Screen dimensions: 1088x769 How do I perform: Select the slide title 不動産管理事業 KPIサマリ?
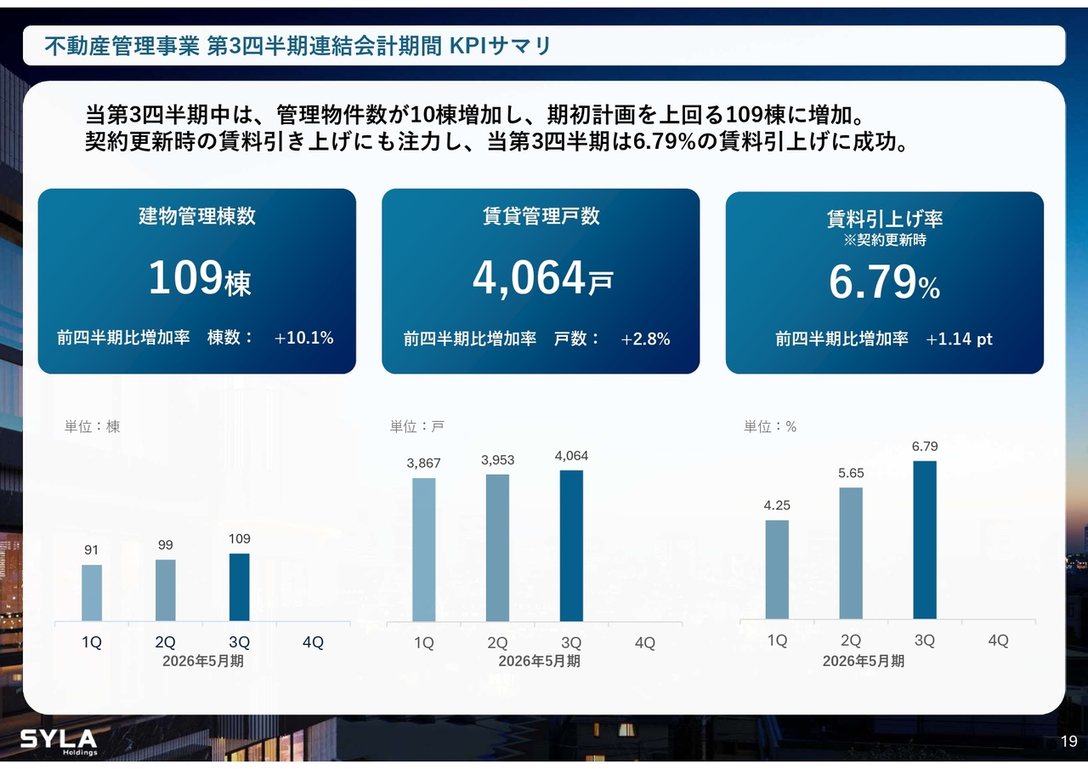tap(297, 46)
